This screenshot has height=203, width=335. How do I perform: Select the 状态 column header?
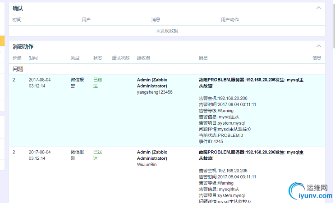98,58
